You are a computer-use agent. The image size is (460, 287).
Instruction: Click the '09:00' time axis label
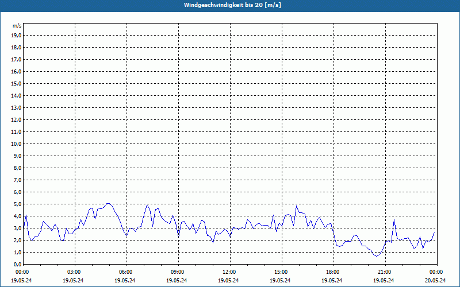pyautogui.click(x=177, y=272)
